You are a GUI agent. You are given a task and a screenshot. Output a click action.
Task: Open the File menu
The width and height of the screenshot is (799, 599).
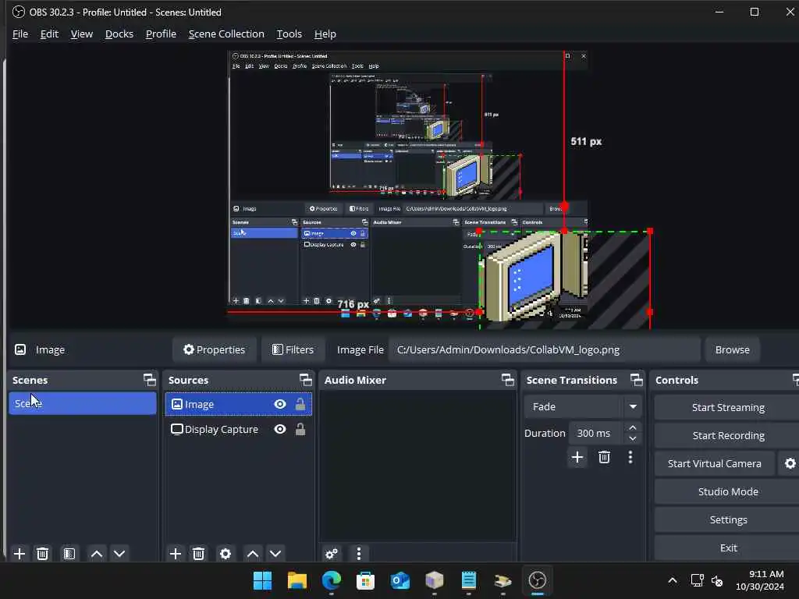pyautogui.click(x=20, y=34)
